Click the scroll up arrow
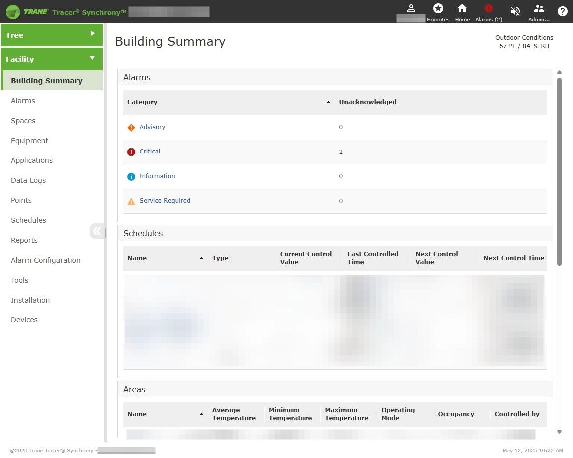Image resolution: width=573 pixels, height=458 pixels. pos(559,72)
